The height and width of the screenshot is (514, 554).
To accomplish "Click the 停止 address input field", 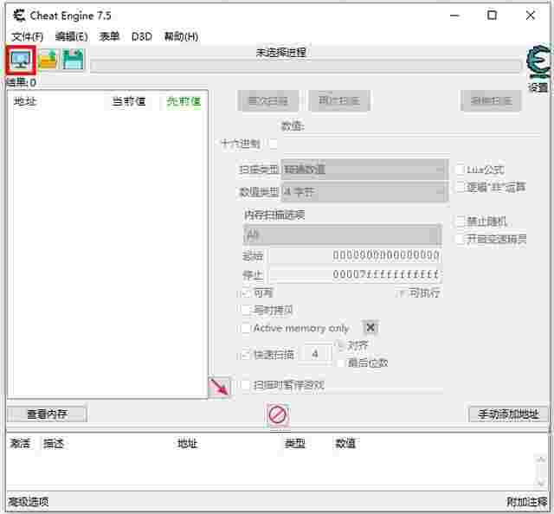I will tap(355, 275).
